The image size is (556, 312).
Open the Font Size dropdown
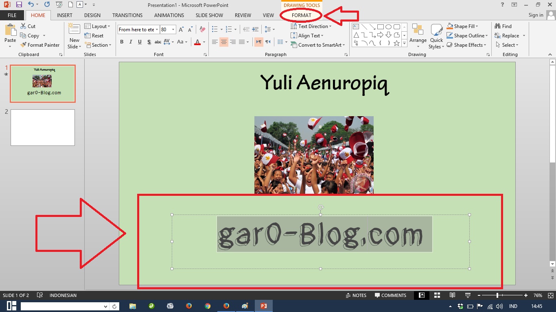tap(173, 29)
